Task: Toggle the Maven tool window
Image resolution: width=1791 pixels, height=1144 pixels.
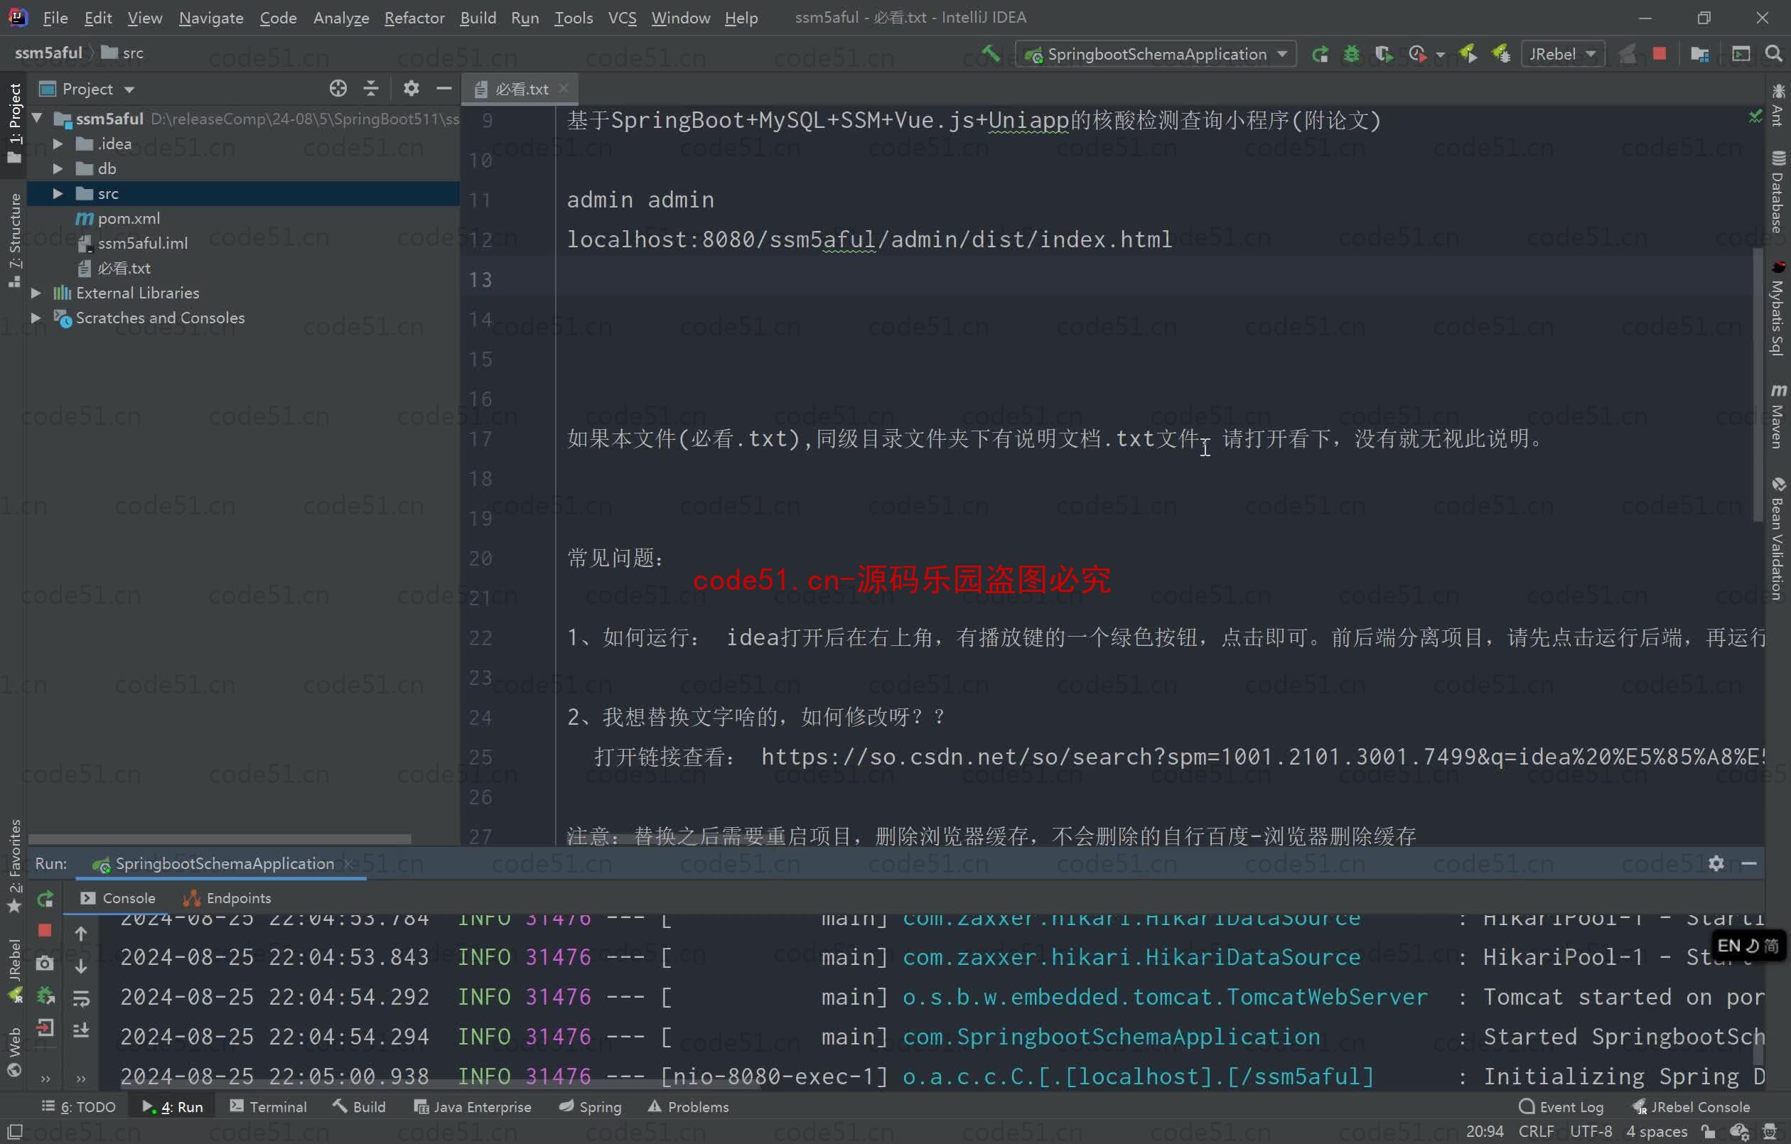Action: point(1778,415)
